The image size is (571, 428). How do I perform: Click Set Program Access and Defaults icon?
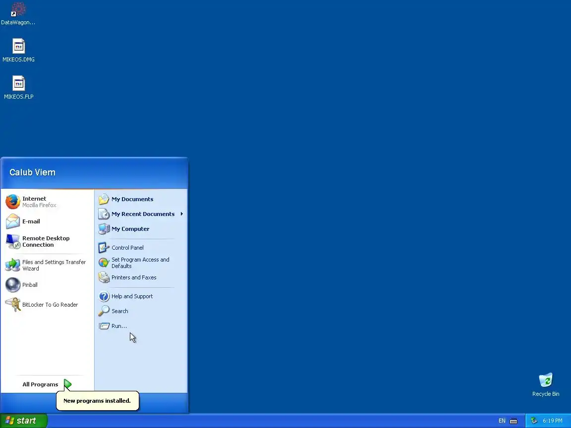click(104, 263)
